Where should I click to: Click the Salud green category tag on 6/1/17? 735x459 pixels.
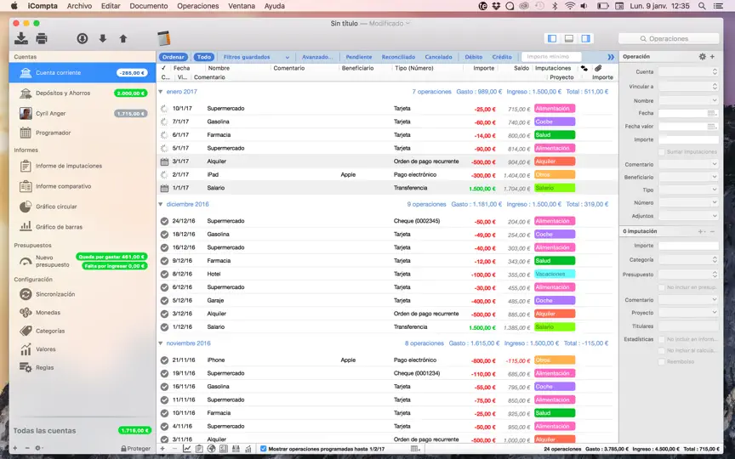tap(555, 135)
